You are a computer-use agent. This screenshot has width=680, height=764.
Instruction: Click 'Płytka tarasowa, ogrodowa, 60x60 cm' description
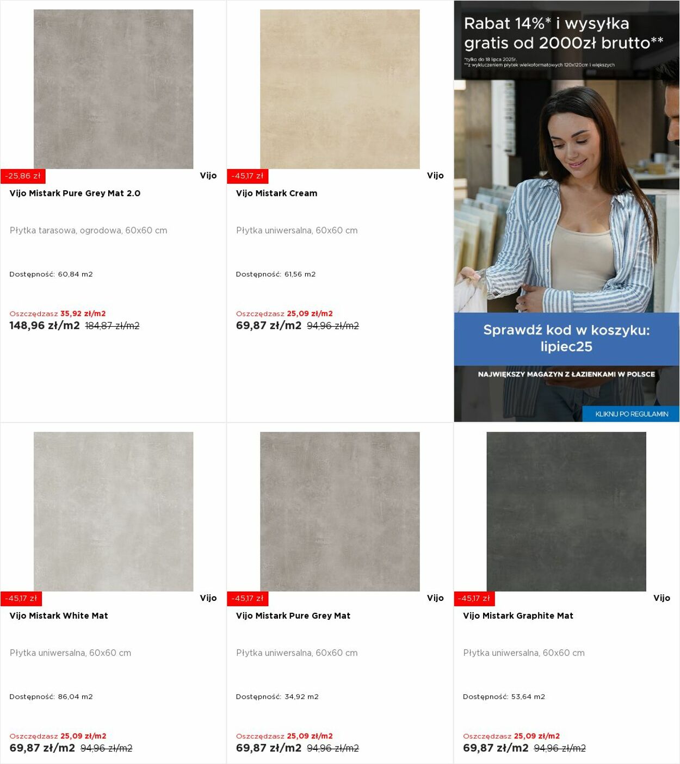coord(89,231)
